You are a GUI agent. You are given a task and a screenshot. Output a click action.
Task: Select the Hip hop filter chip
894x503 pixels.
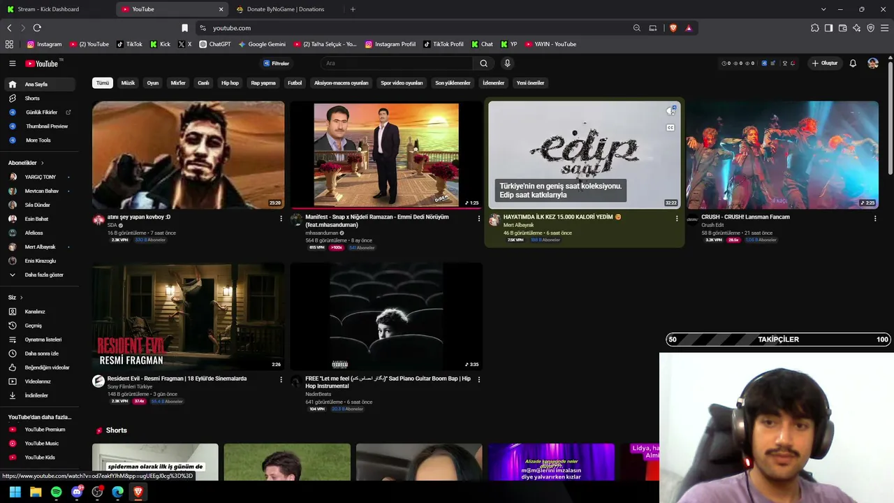[230, 83]
